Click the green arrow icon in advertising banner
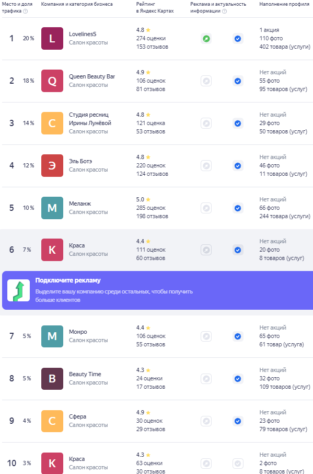Viewport: 313px width, 474px height. (19, 290)
